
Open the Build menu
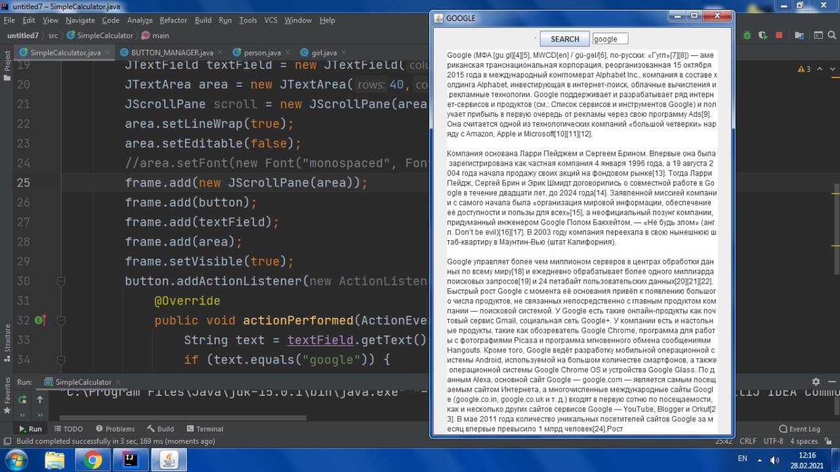[x=203, y=20]
